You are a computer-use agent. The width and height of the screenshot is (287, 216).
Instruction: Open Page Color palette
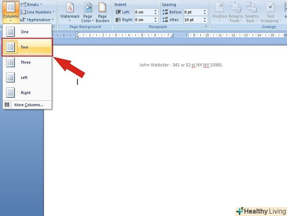pyautogui.click(x=88, y=12)
